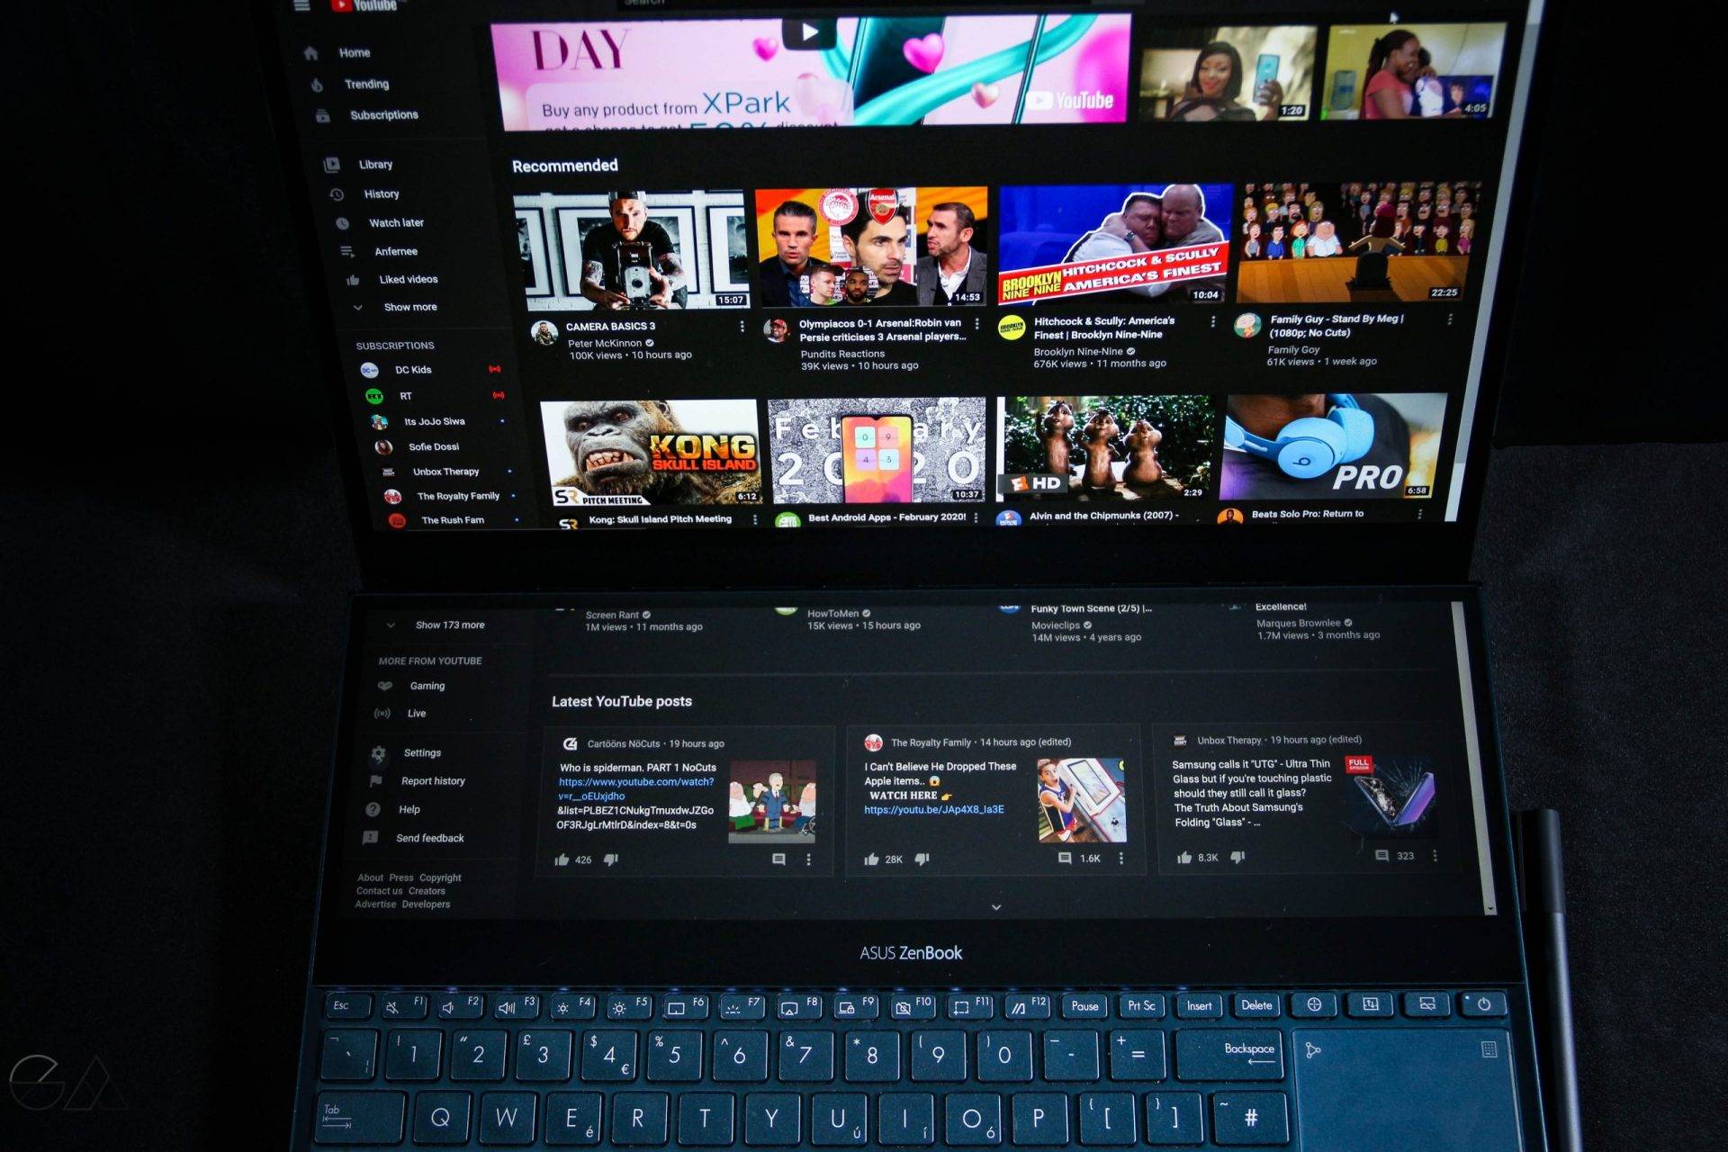Open Kong Skull Island Pitch Meeting thumbnail

click(651, 453)
